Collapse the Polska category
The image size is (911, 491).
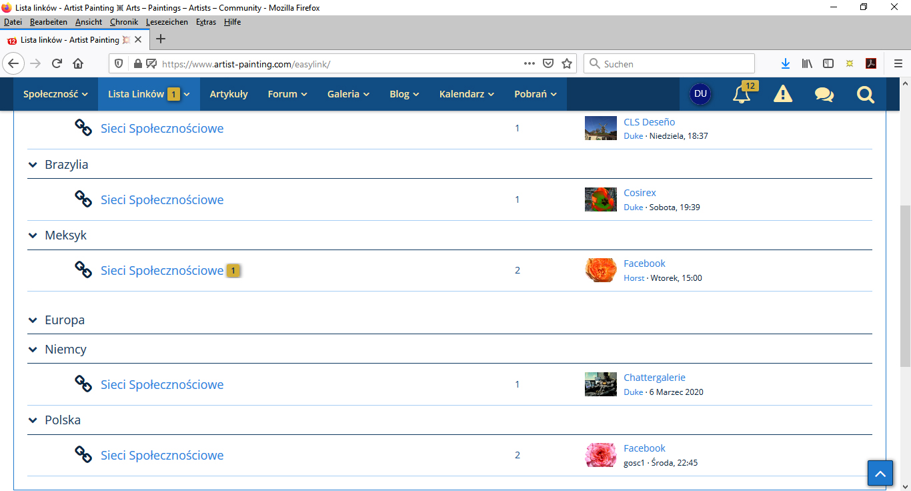point(33,420)
